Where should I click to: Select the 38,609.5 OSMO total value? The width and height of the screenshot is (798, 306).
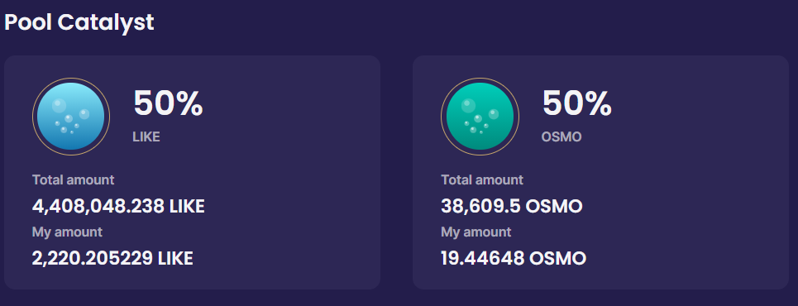tap(512, 206)
